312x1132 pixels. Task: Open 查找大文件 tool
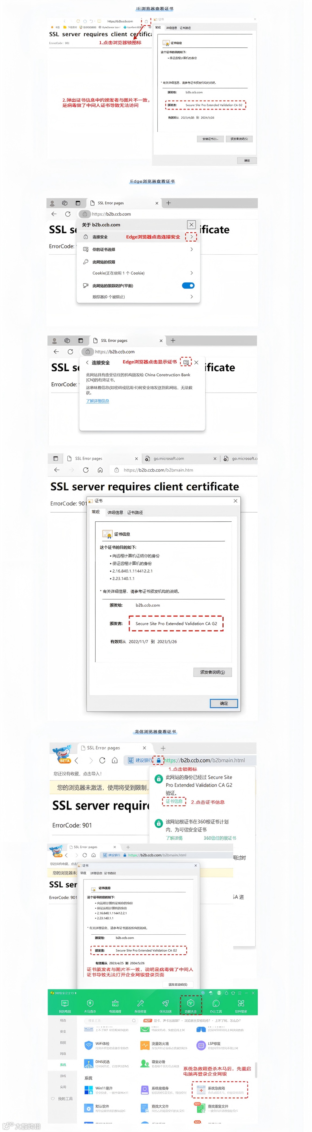coord(163,1108)
